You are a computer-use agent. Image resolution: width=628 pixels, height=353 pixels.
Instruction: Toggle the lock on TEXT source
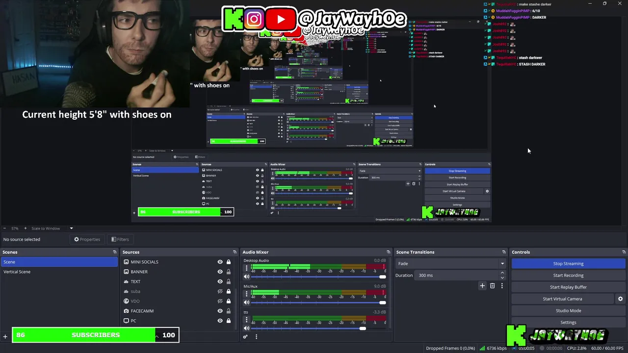click(228, 281)
